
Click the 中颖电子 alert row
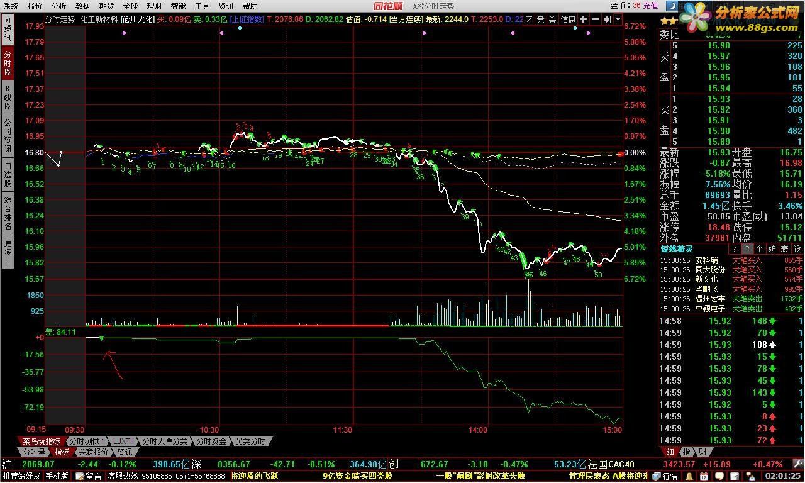tap(731, 309)
